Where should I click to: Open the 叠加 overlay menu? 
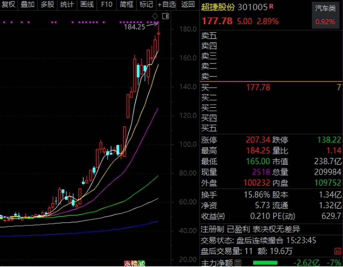(28, 4)
